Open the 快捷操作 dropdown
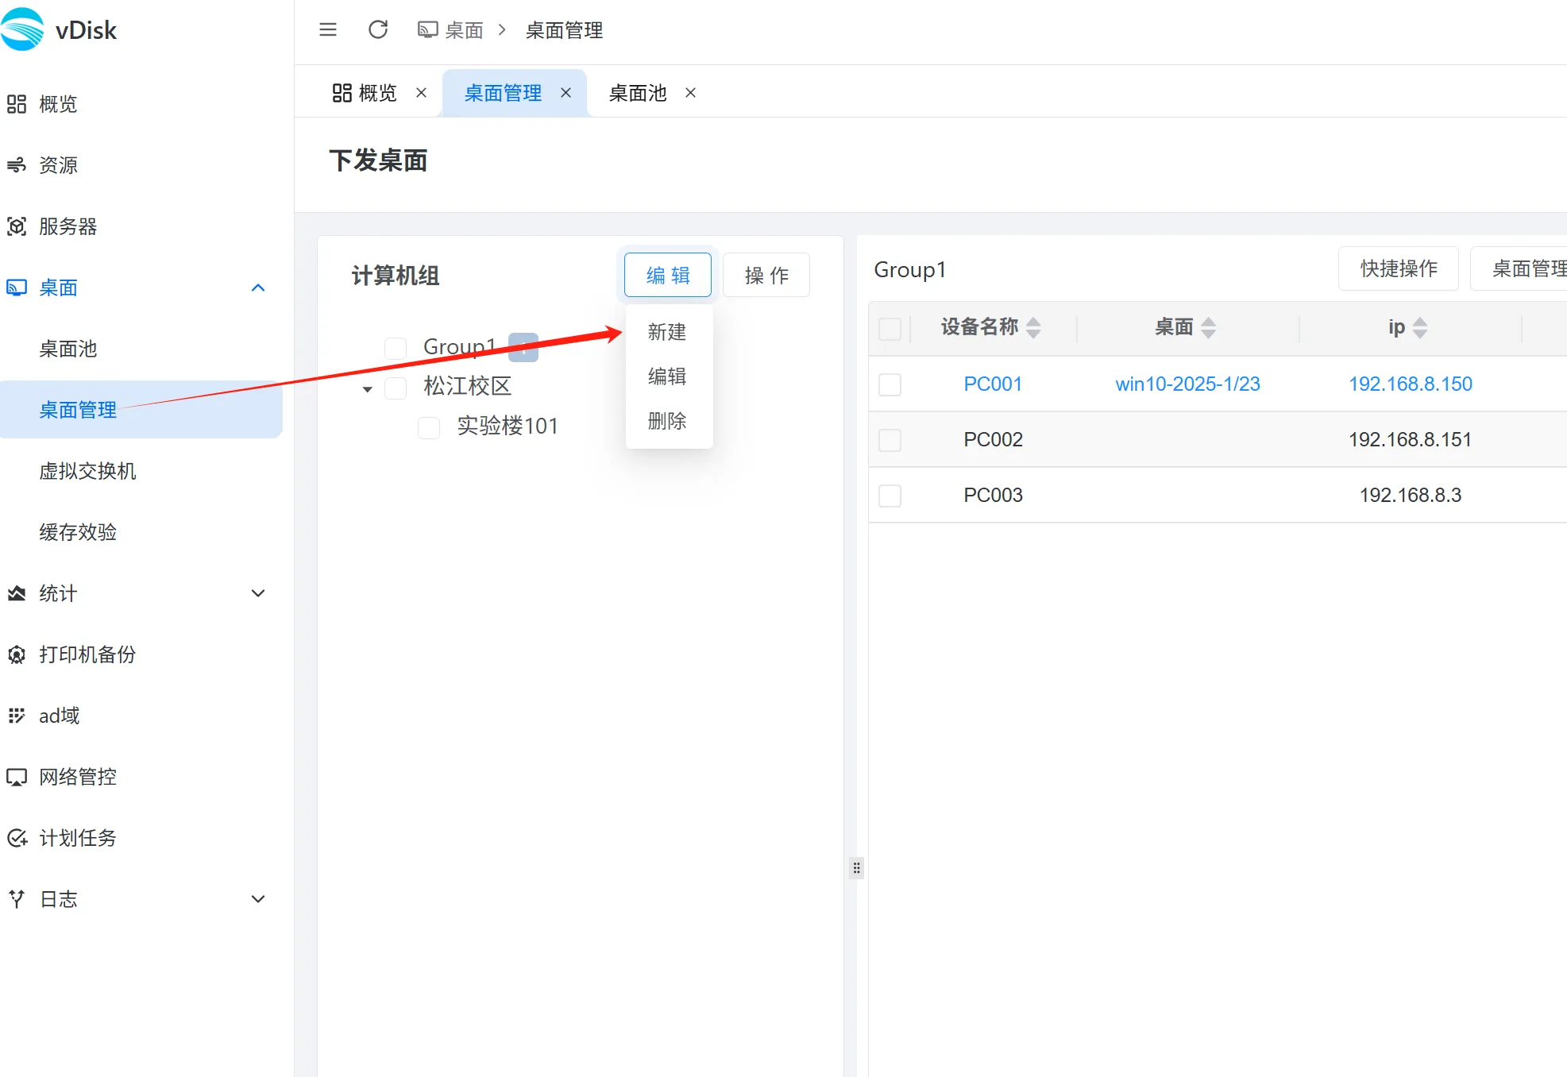1567x1077 pixels. 1399,268
